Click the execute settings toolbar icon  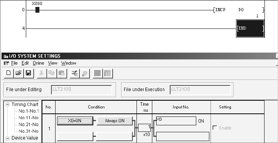click(75, 73)
